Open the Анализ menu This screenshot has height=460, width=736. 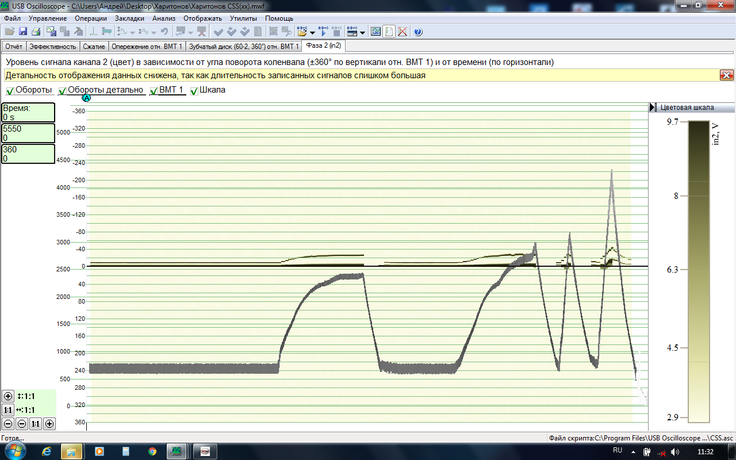(163, 18)
